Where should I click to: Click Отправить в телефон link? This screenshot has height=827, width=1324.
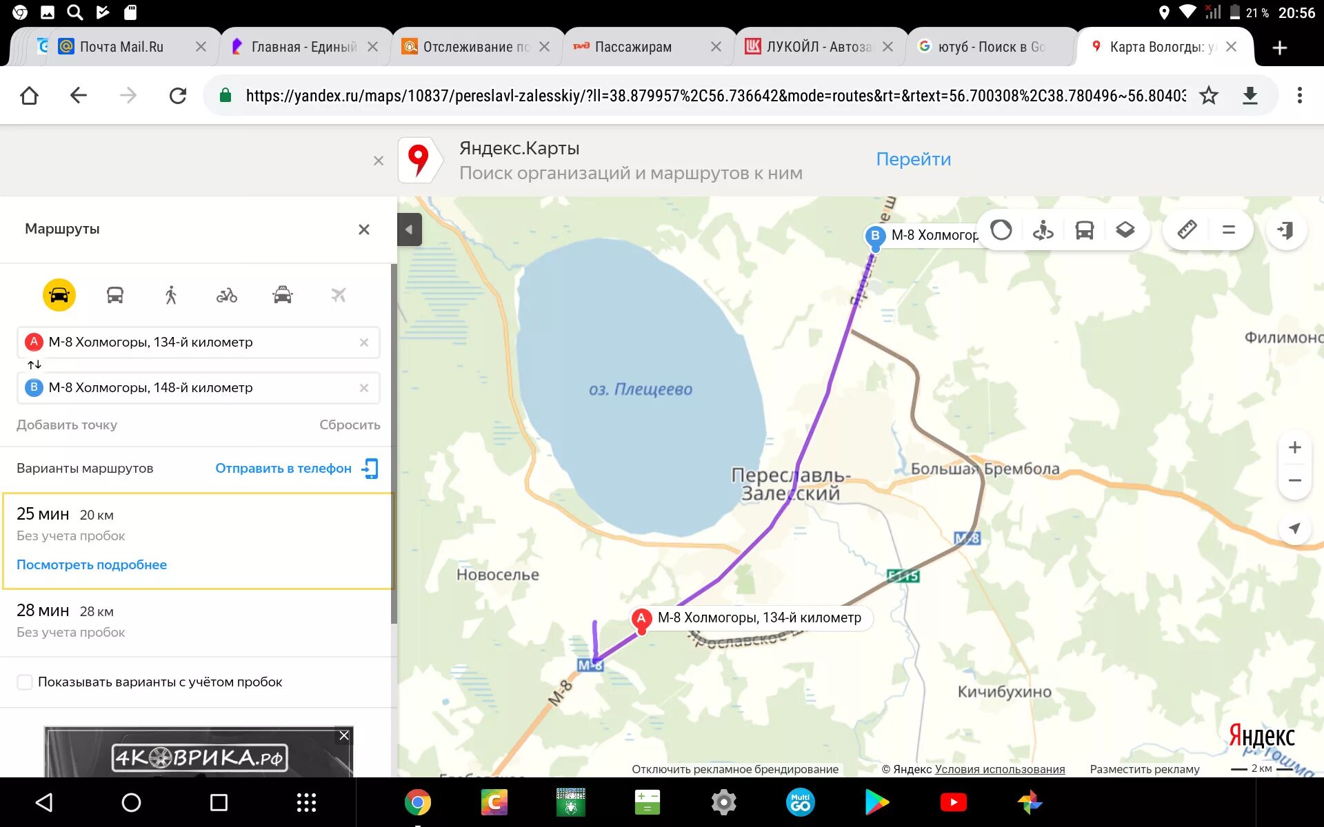coord(283,469)
